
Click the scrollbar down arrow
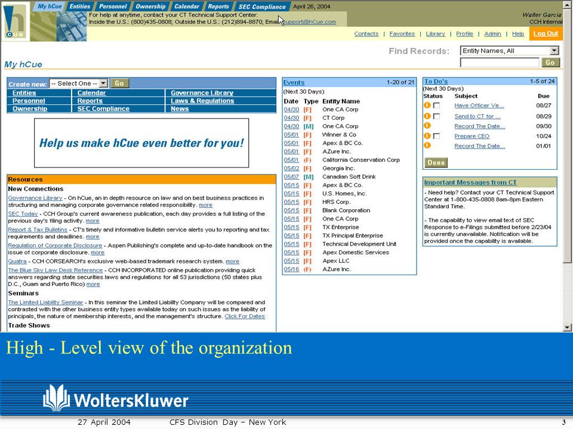(x=567, y=327)
